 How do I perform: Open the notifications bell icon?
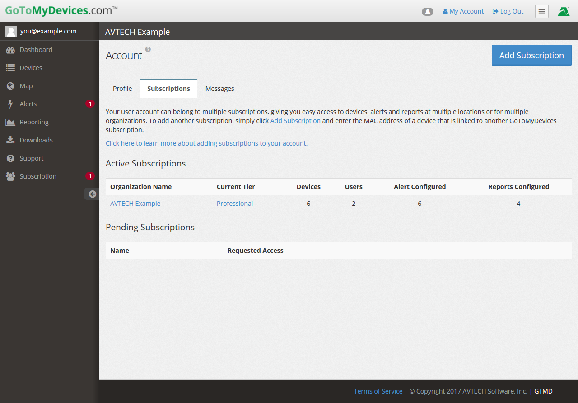[x=427, y=12]
